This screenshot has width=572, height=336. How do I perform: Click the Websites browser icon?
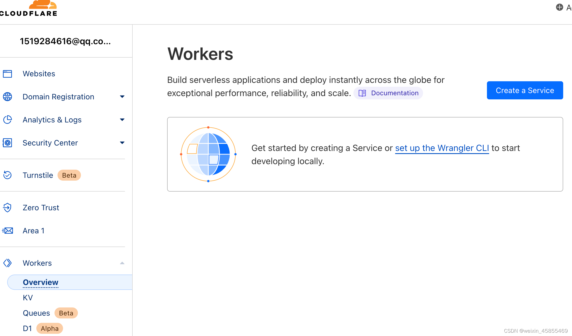click(7, 74)
